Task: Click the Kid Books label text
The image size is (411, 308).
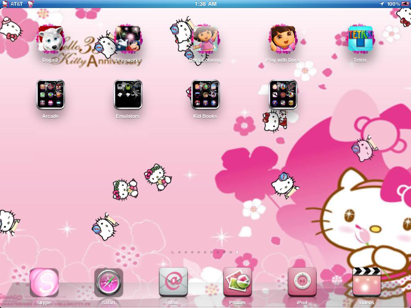Action: tap(205, 116)
